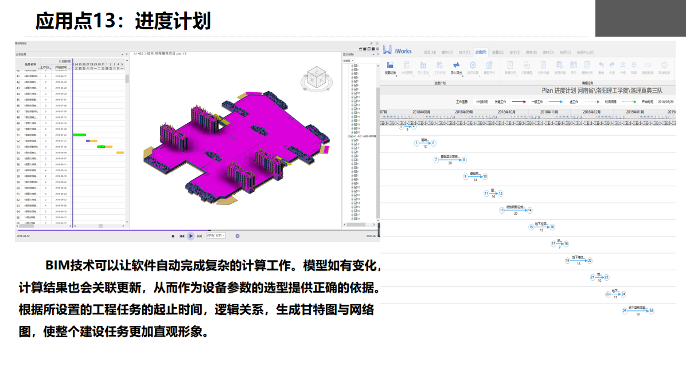Open playback settings gear icon
The height and width of the screenshot is (378, 686).
click(237, 235)
